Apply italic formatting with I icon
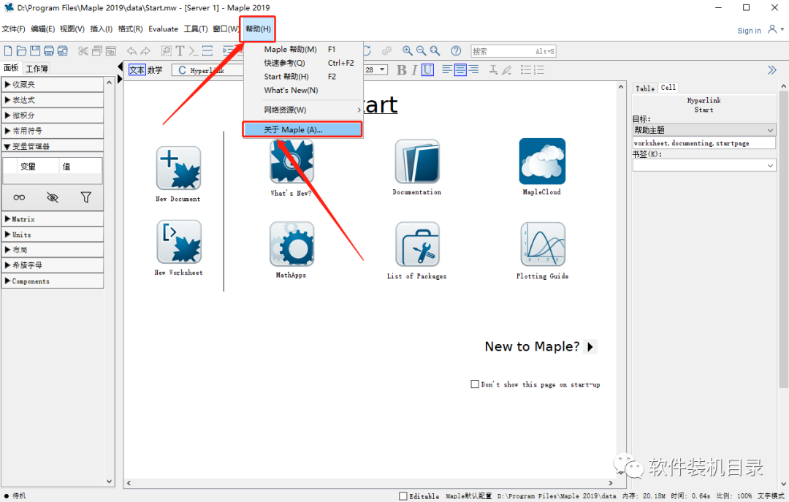This screenshot has height=502, width=789. [x=414, y=70]
